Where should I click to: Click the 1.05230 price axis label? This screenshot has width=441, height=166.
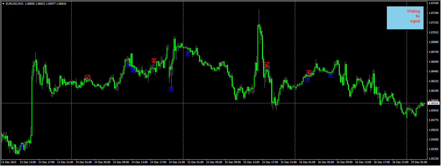[x=434, y=159]
